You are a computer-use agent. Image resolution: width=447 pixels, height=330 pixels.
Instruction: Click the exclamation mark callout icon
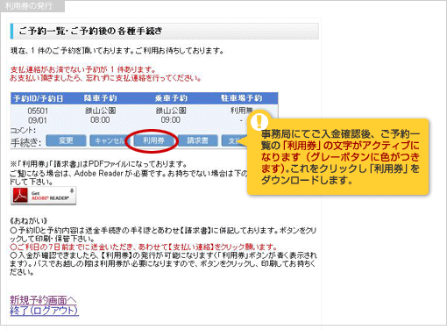pos(259,121)
